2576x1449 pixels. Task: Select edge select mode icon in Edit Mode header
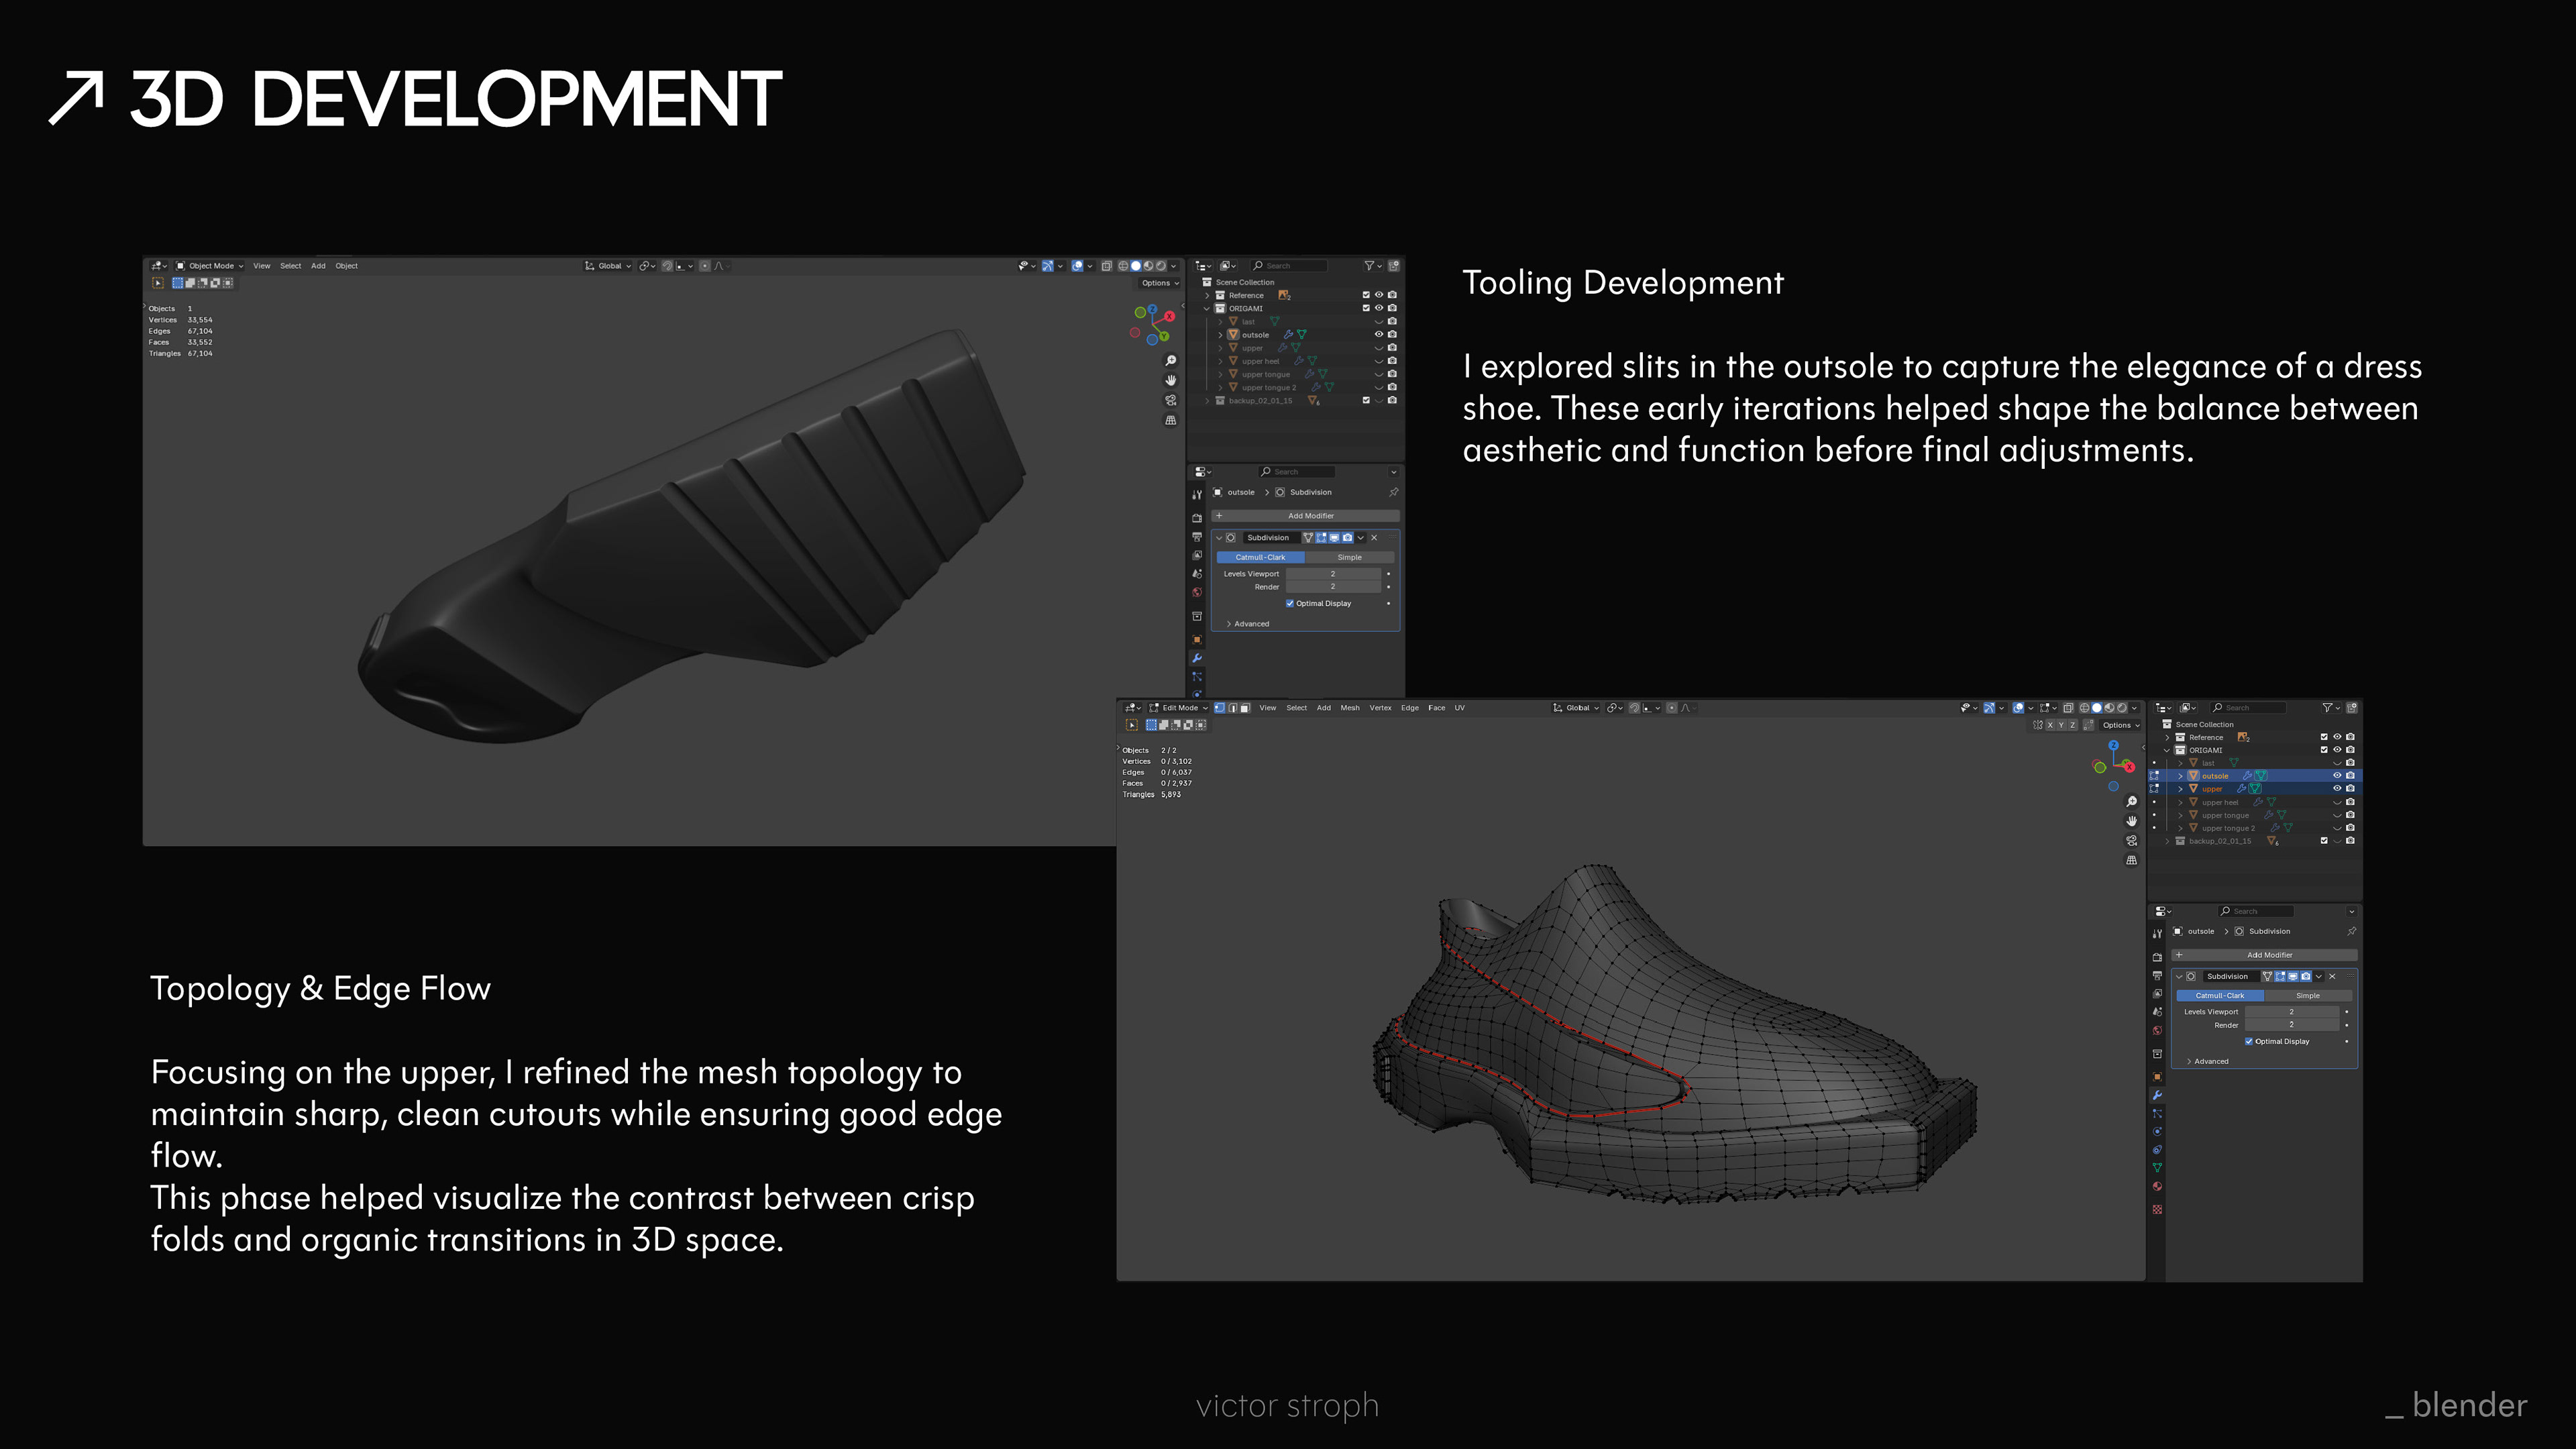click(x=1232, y=708)
